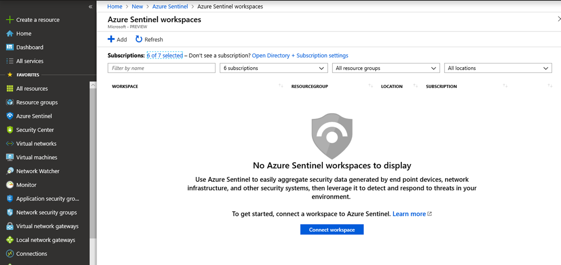Select Virtual machines in favorites

tap(36, 158)
